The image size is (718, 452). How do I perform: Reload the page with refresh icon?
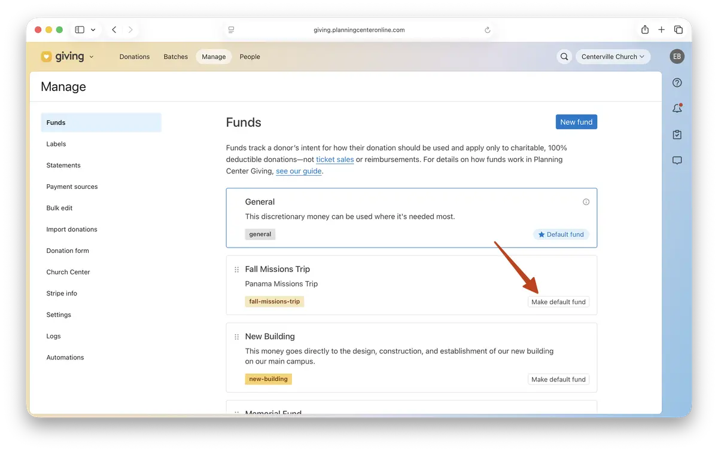pyautogui.click(x=488, y=30)
